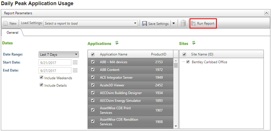Toggle select-all Sites header checkbox

(184, 54)
